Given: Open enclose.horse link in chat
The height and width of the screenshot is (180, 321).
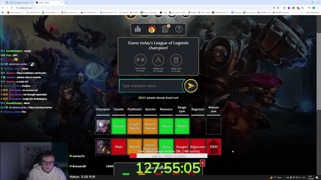Looking at the screenshot, I should point(40,107).
